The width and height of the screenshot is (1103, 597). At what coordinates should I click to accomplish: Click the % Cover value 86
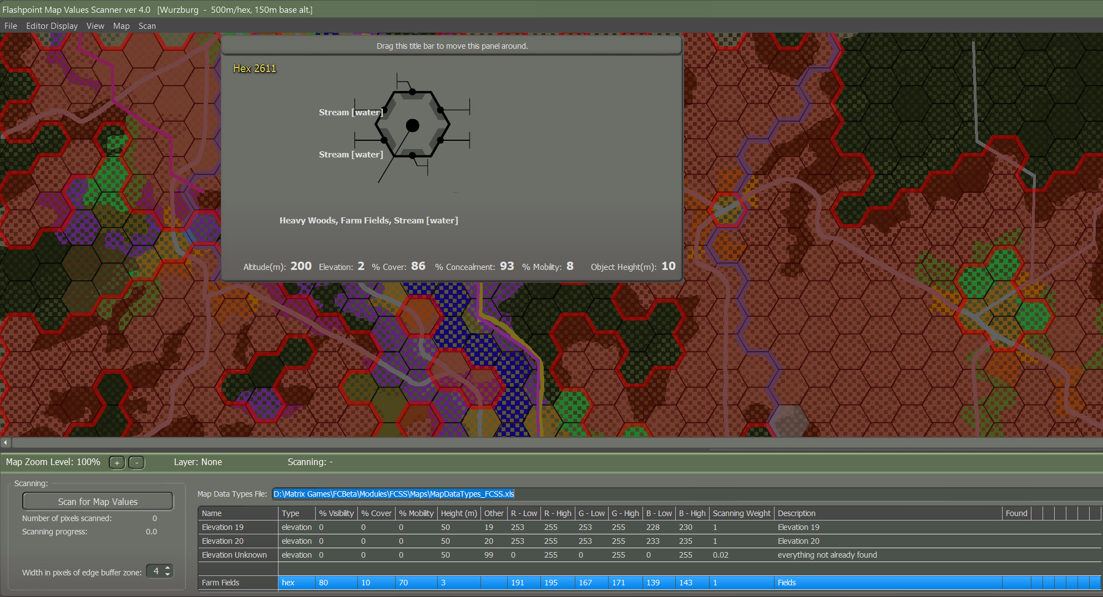[x=418, y=266]
